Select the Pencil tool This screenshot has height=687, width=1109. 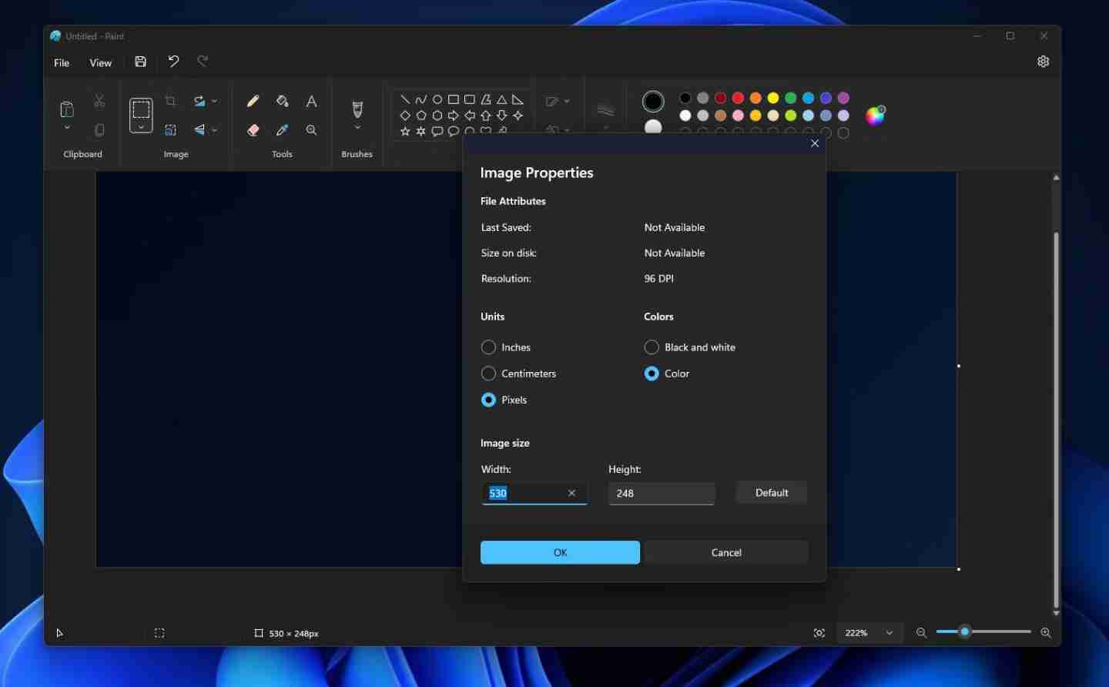pos(252,101)
